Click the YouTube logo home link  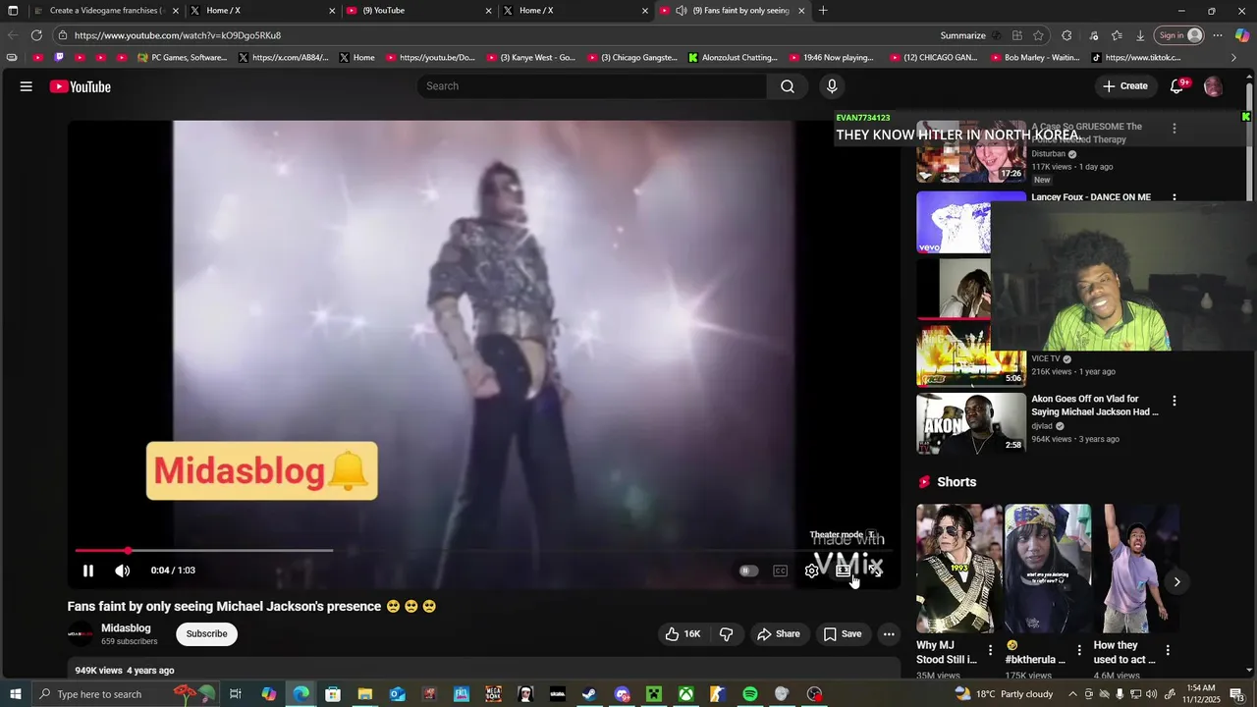[81, 86]
